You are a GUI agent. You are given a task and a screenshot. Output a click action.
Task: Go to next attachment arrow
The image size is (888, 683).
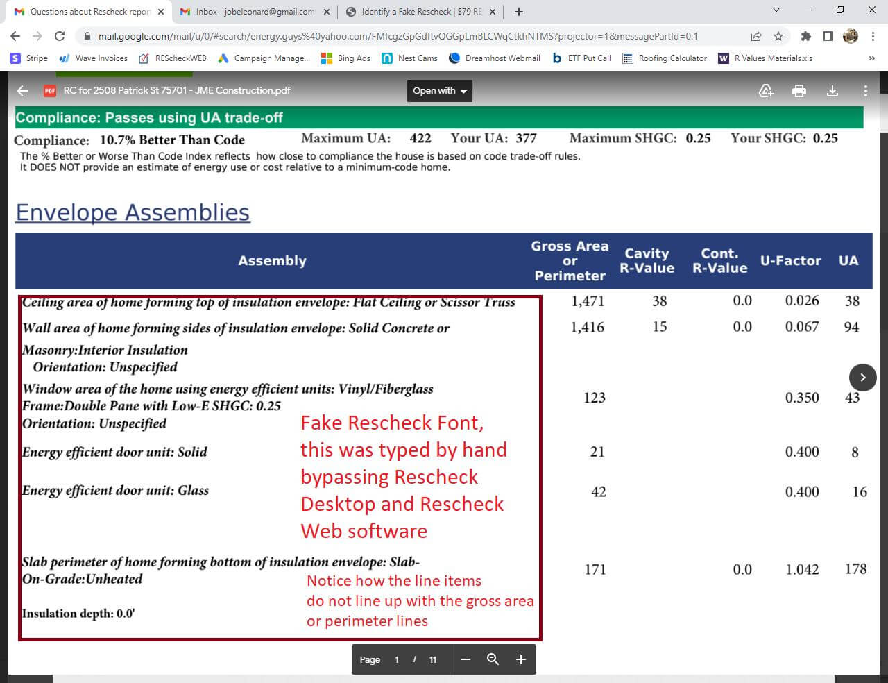pyautogui.click(x=862, y=378)
